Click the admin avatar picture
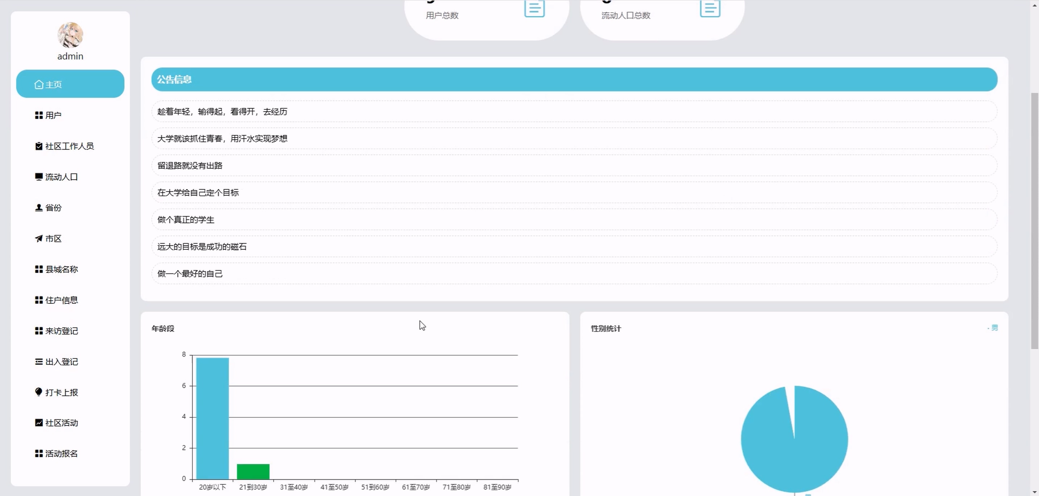Screen dimensions: 1039x496 coord(70,35)
